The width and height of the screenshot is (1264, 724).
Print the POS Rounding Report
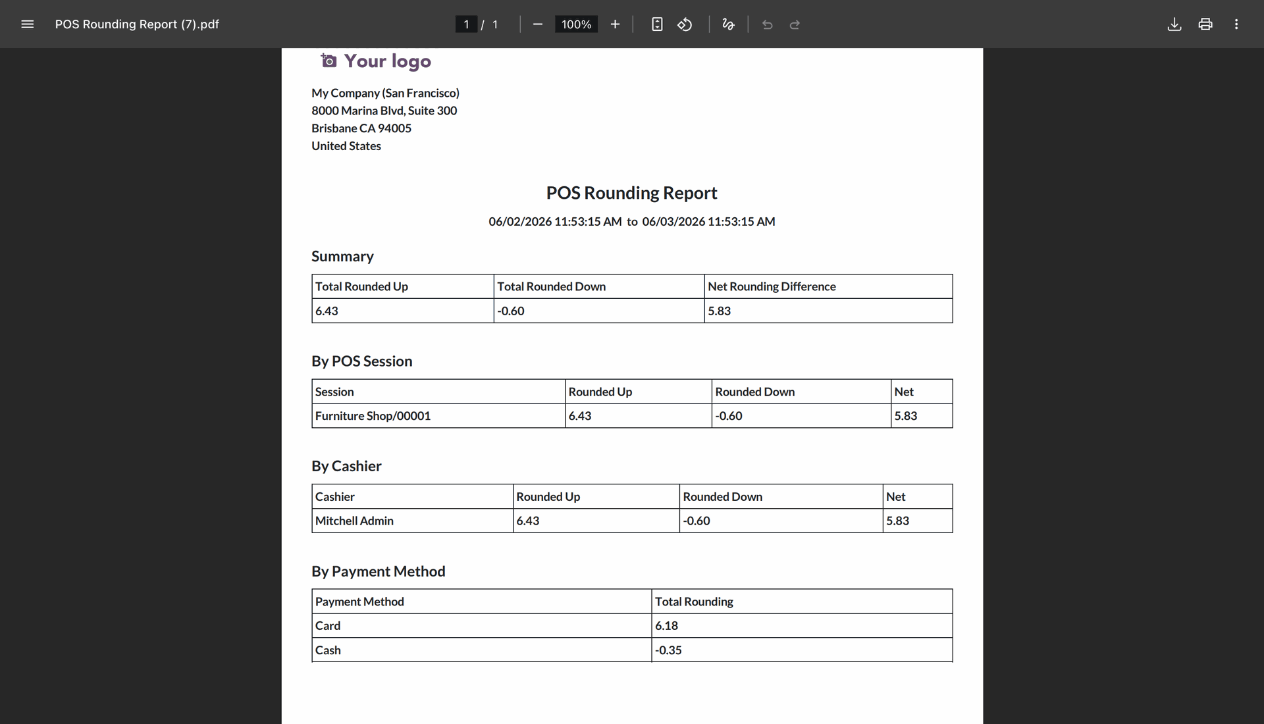tap(1205, 24)
